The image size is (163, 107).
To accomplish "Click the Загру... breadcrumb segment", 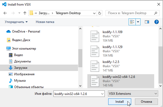I will 44,13.
